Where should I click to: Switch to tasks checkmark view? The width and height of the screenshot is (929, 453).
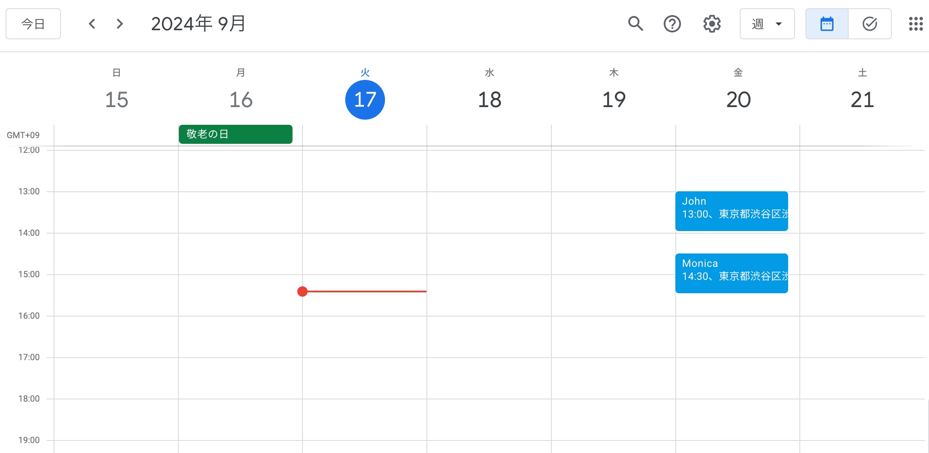click(x=869, y=24)
